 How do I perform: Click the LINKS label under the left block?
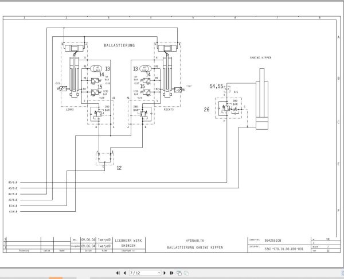tap(70, 110)
